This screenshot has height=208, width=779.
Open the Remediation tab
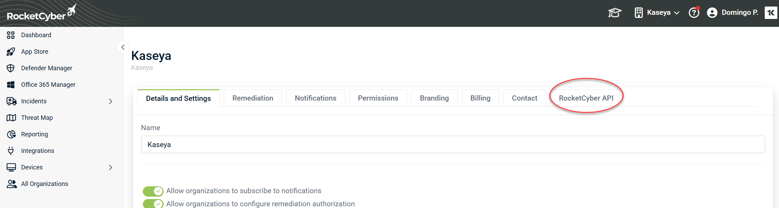[x=253, y=98]
